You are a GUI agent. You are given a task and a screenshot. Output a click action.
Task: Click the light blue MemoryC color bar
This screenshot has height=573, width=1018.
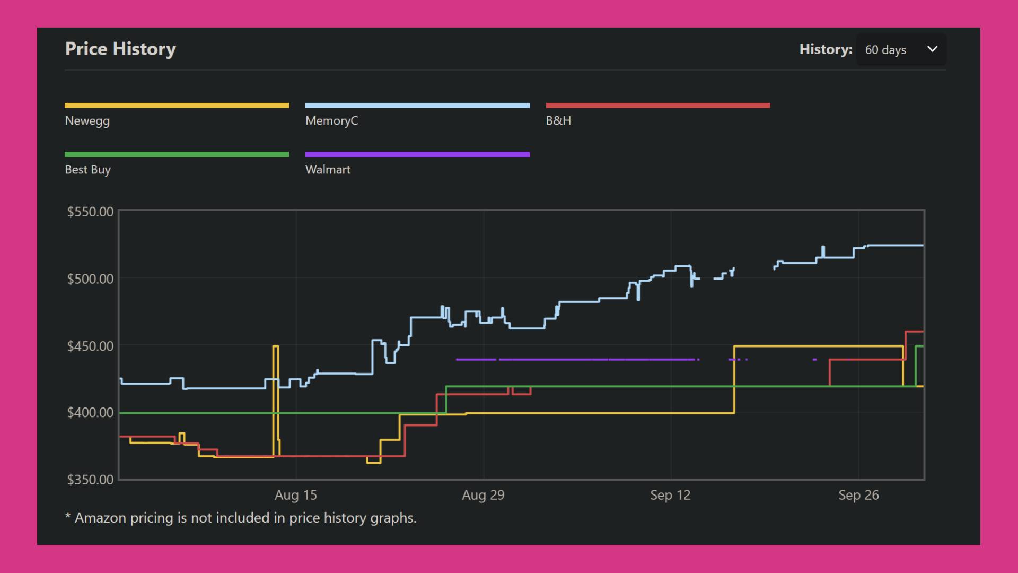click(417, 106)
